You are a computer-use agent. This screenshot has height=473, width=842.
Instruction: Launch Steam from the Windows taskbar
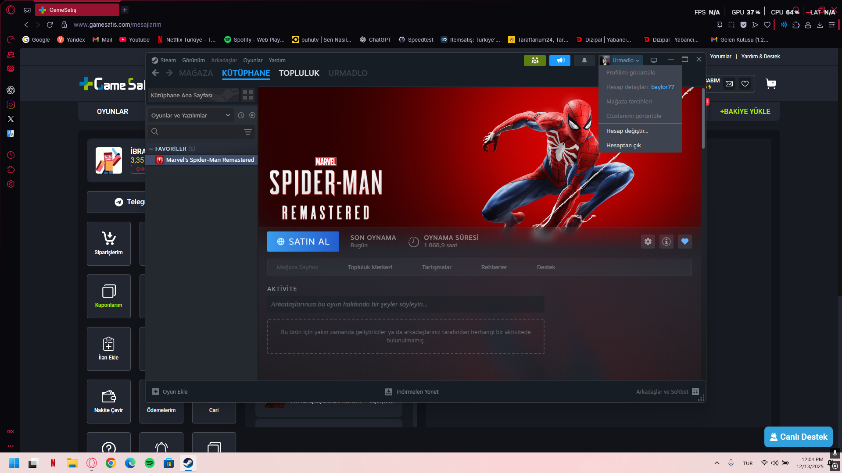[x=188, y=463]
